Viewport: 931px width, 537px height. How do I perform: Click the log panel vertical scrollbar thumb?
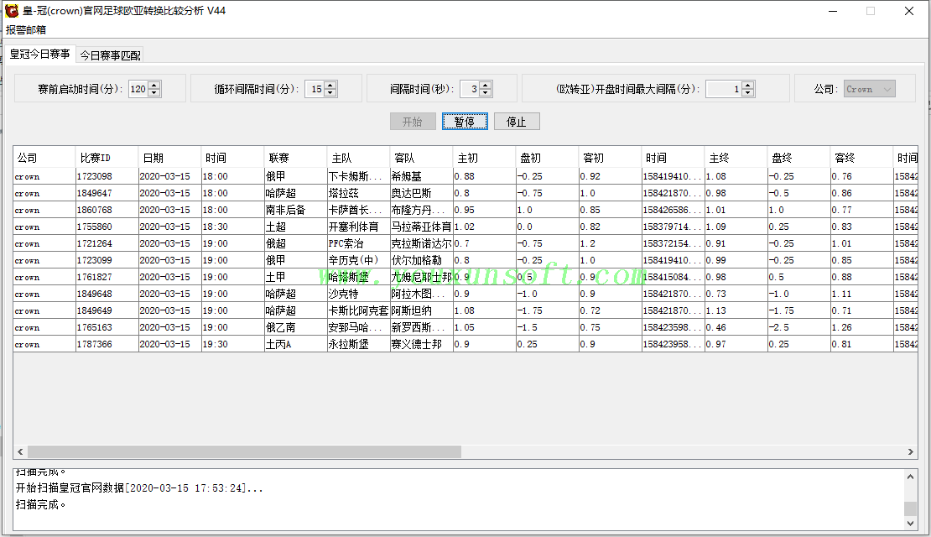pyautogui.click(x=910, y=509)
